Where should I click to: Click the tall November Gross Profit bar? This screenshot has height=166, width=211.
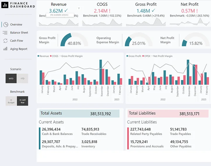coord(188,72)
